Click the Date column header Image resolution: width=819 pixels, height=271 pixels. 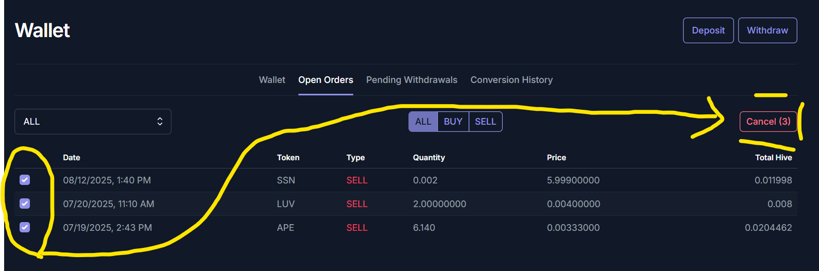pyautogui.click(x=72, y=158)
